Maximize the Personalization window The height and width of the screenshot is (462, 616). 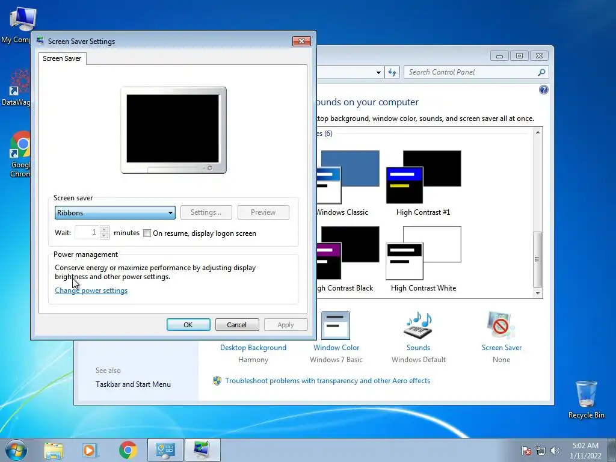(x=519, y=56)
